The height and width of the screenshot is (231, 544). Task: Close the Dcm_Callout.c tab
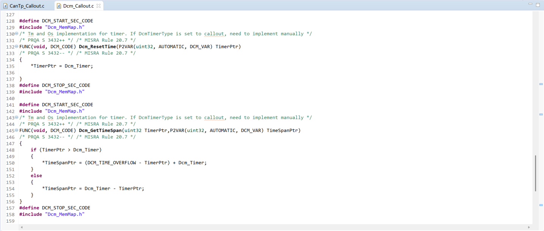(99, 6)
